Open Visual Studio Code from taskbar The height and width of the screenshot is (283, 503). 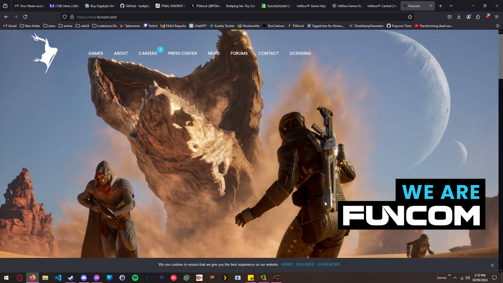click(x=58, y=278)
